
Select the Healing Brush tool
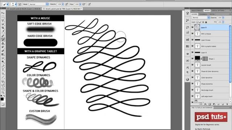[3, 36]
